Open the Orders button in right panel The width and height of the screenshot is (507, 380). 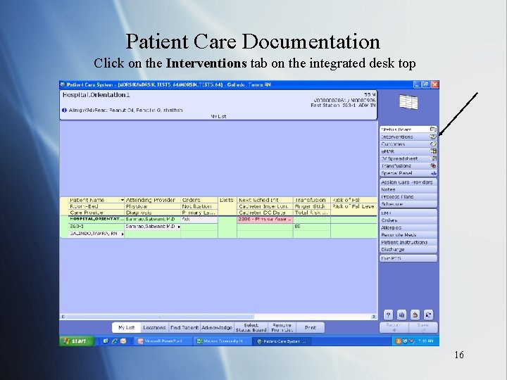(x=408, y=220)
